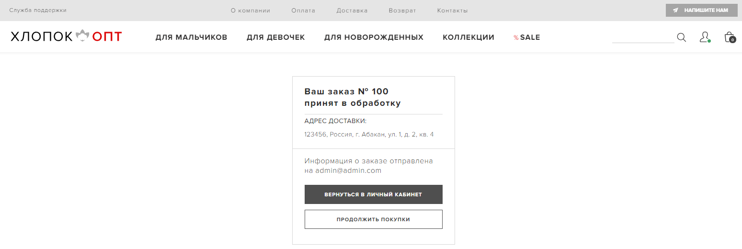Open the Для мальчиков menu

[191, 37]
